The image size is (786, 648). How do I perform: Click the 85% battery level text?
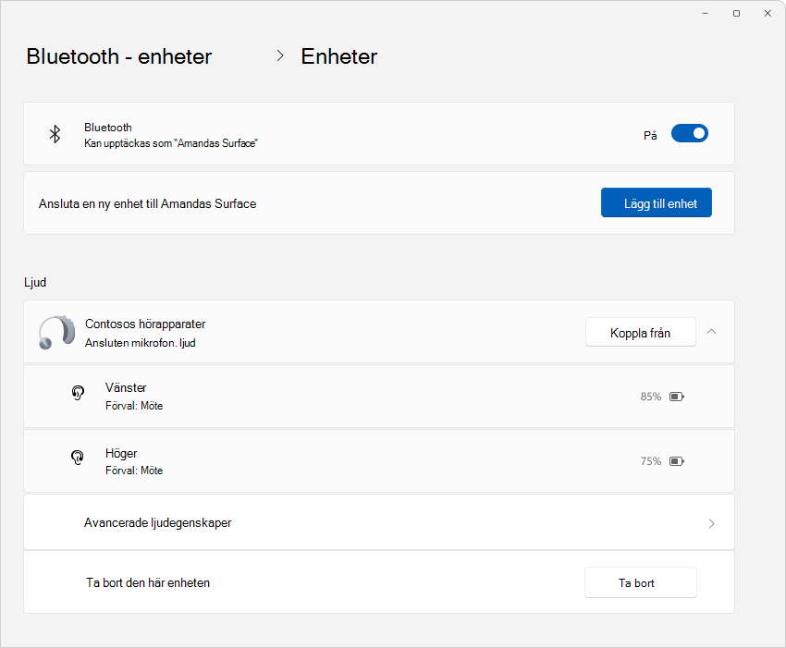point(651,397)
